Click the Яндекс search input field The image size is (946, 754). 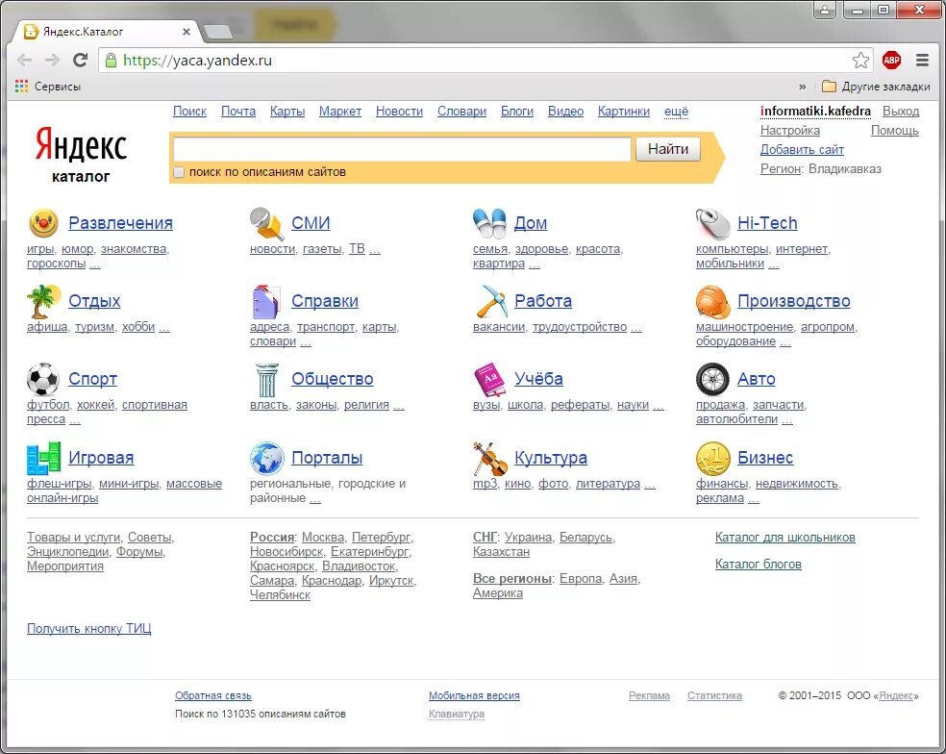[402, 149]
